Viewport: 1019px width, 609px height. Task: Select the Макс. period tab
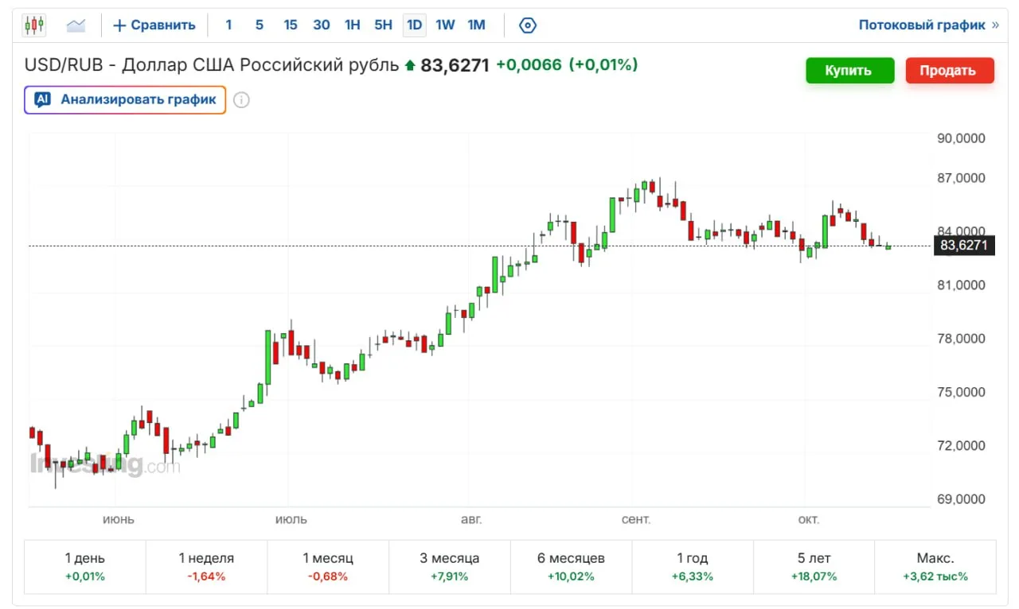point(935,567)
